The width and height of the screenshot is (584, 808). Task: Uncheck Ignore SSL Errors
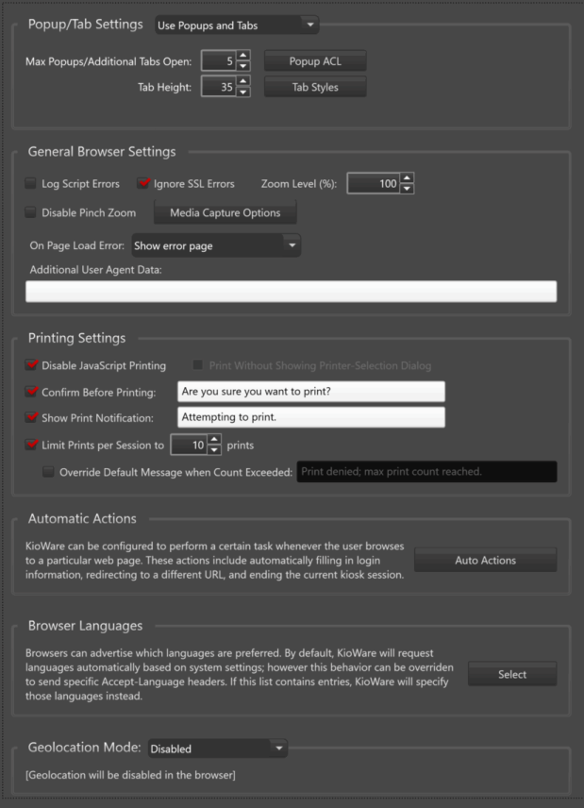coord(143,183)
